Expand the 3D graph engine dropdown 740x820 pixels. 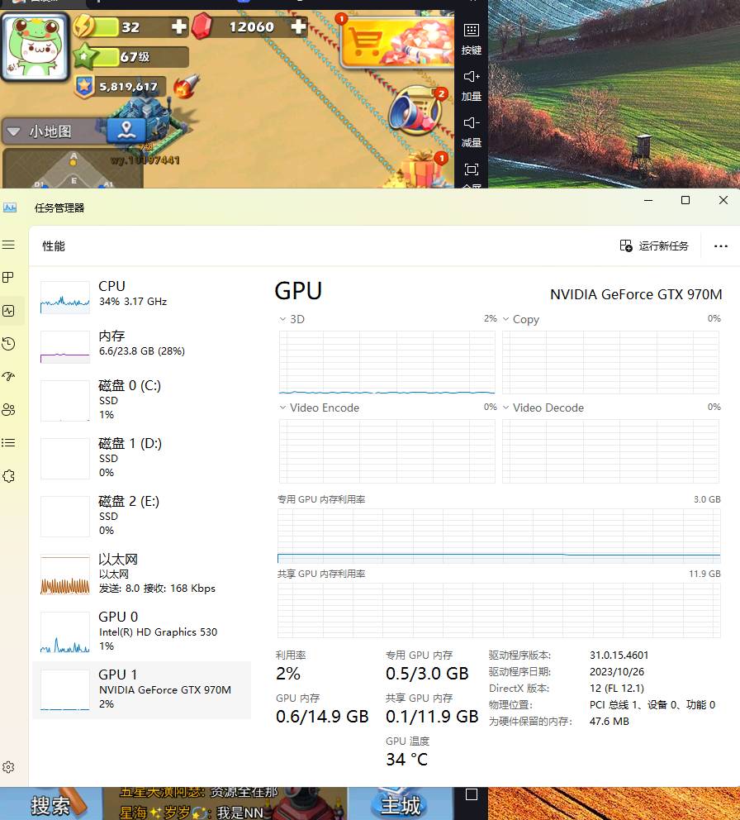(x=284, y=319)
